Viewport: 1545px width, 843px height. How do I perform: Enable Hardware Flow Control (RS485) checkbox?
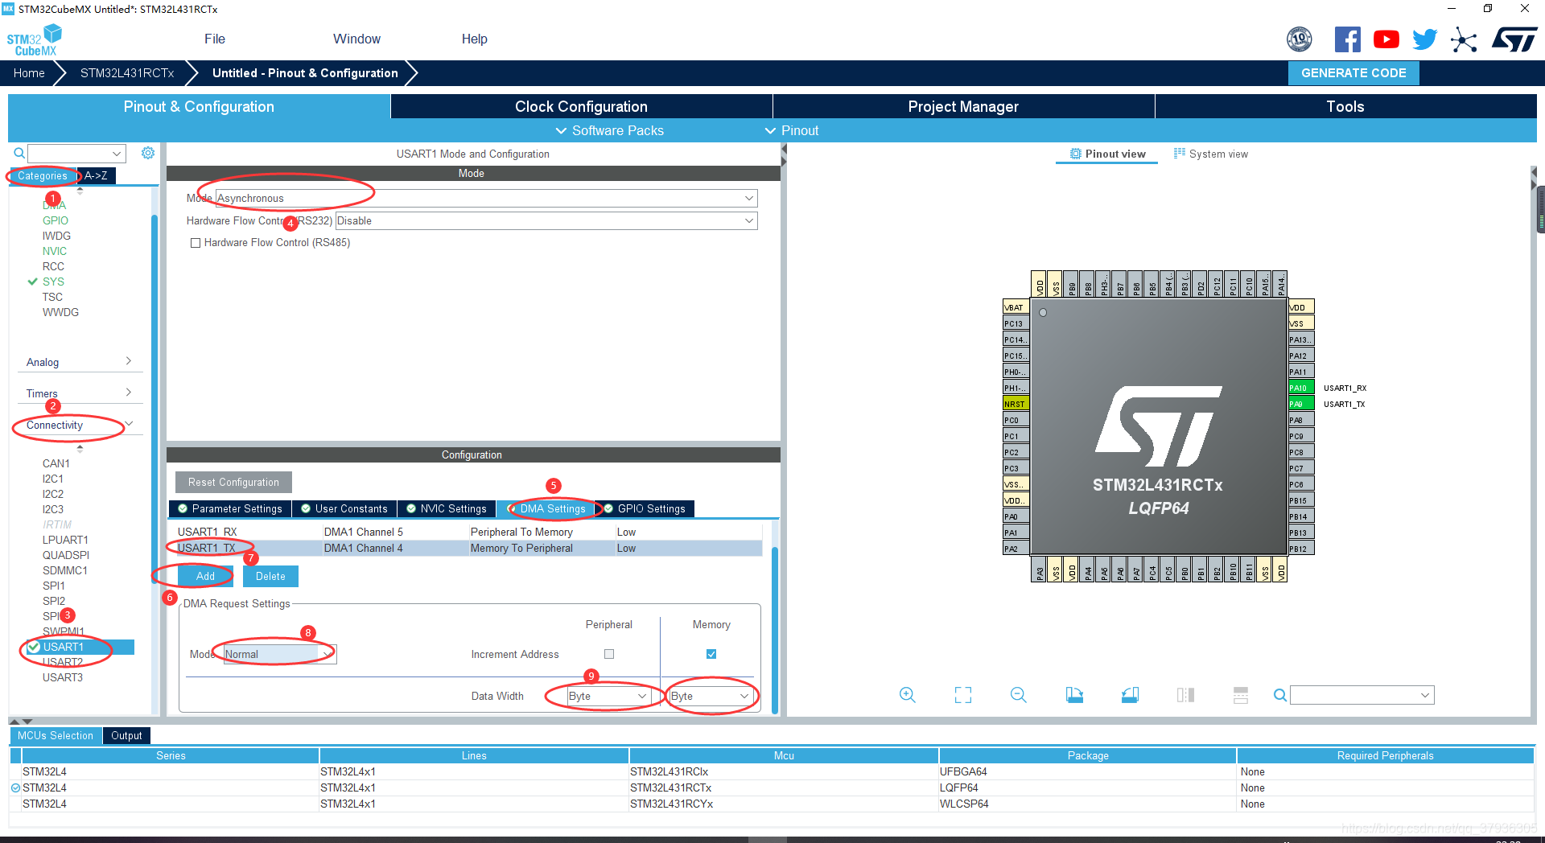click(x=196, y=243)
